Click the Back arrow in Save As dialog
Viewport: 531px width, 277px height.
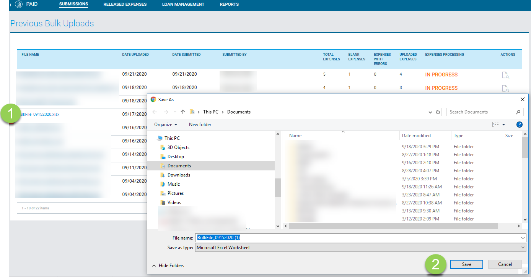[x=155, y=112]
